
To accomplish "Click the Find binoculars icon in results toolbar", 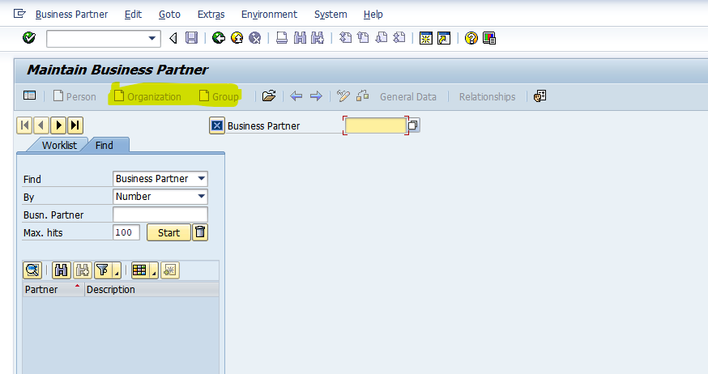I will pos(62,270).
